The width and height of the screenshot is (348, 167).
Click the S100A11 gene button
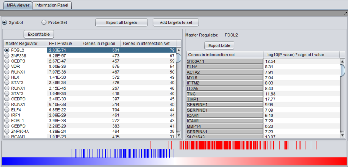pos(224,61)
